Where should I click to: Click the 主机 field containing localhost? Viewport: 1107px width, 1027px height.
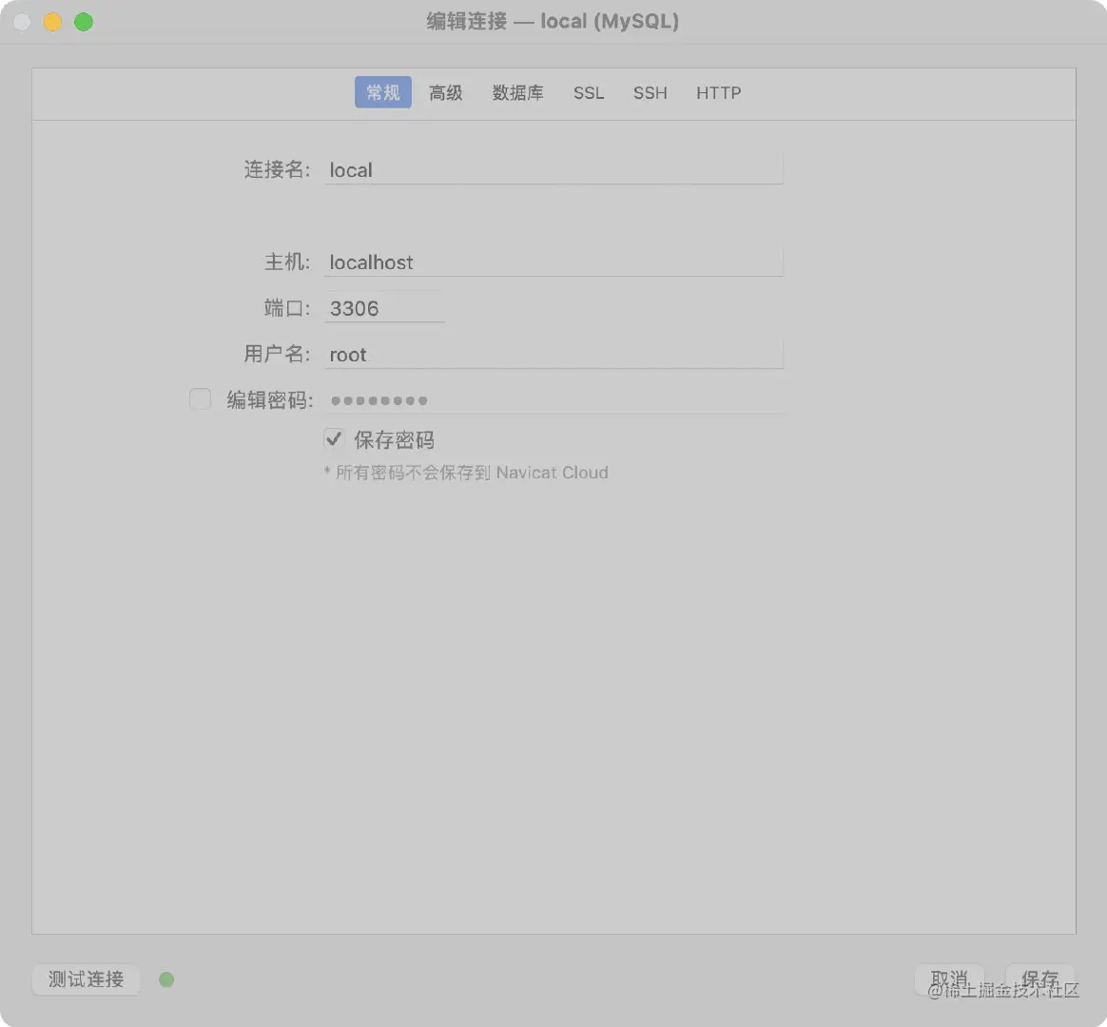(553, 262)
